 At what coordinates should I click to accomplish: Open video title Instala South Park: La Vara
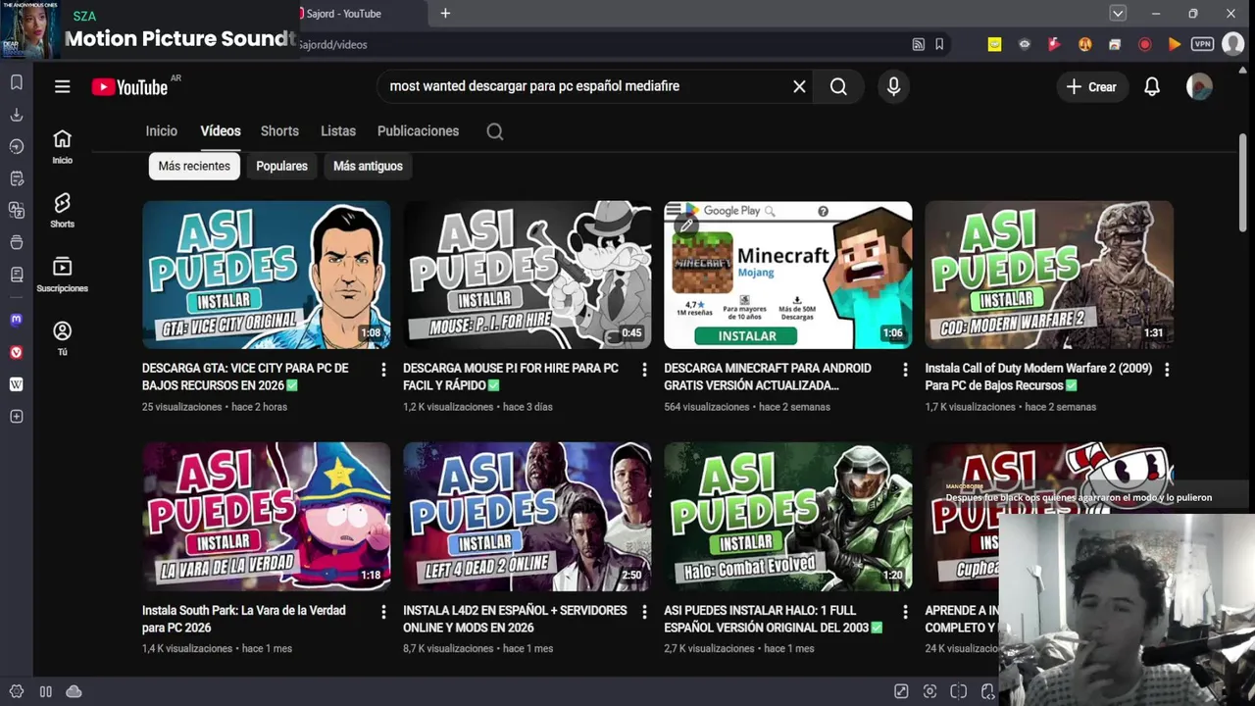(x=244, y=619)
